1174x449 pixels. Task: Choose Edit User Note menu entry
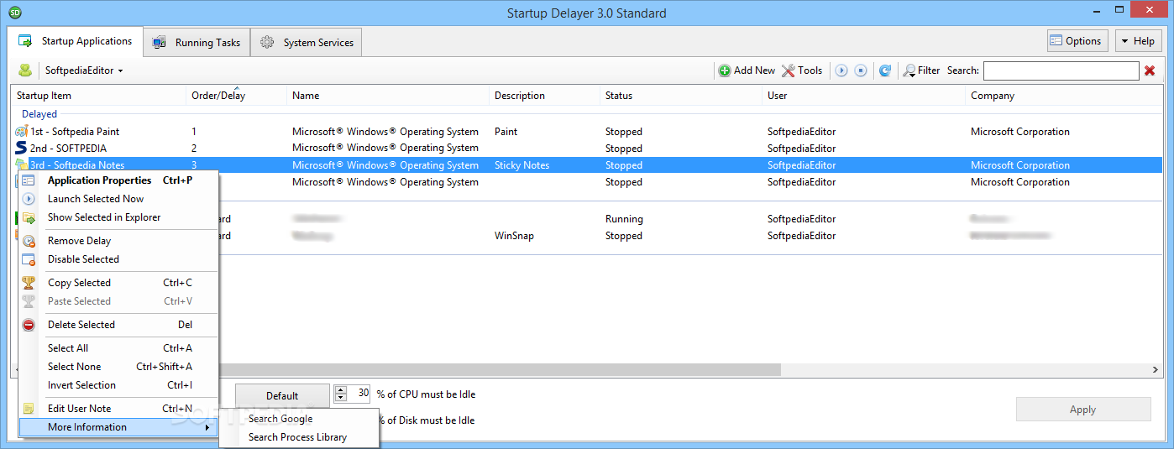(x=118, y=409)
